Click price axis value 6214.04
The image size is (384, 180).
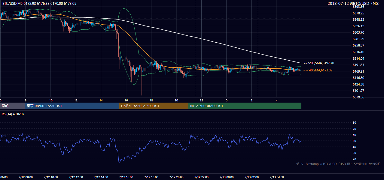[358, 58]
